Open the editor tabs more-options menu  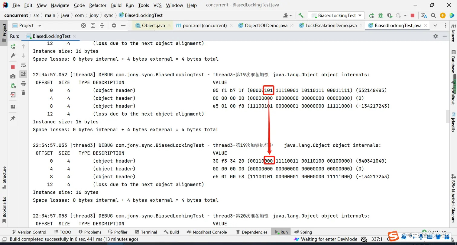[446, 26]
